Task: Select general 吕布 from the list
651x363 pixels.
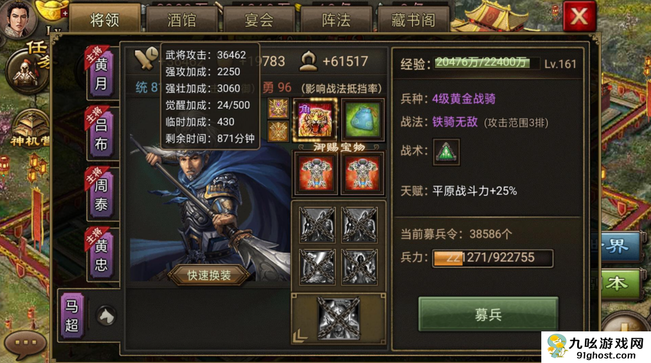Action: 101,134
